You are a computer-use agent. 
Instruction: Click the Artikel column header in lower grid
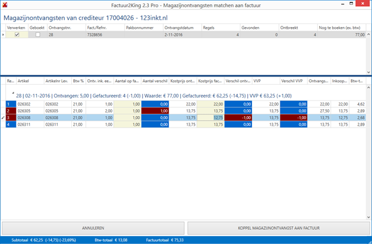point(30,81)
